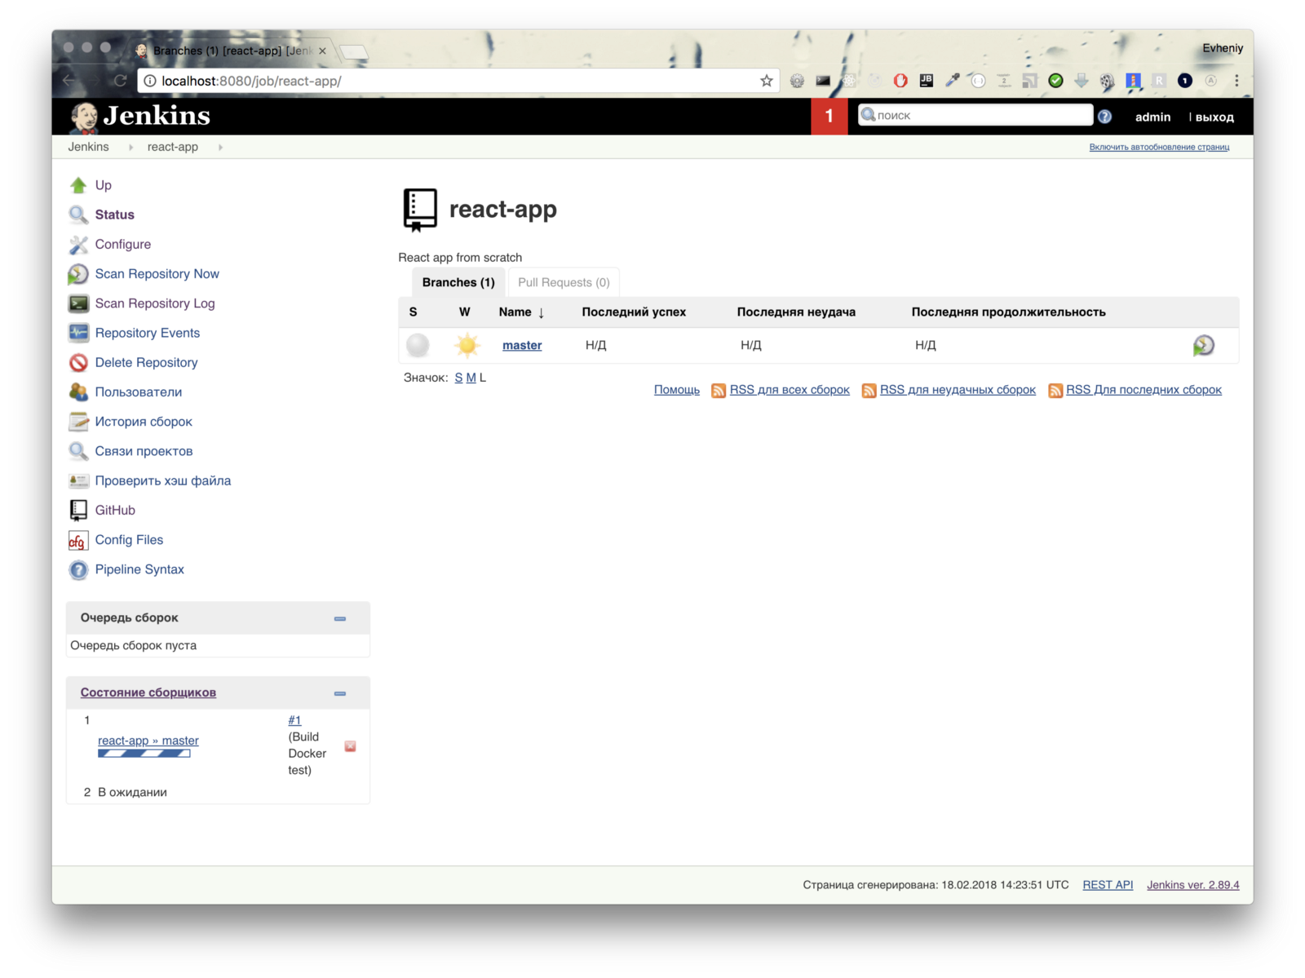
Task: Bookmark this page with the star icon
Action: point(766,81)
